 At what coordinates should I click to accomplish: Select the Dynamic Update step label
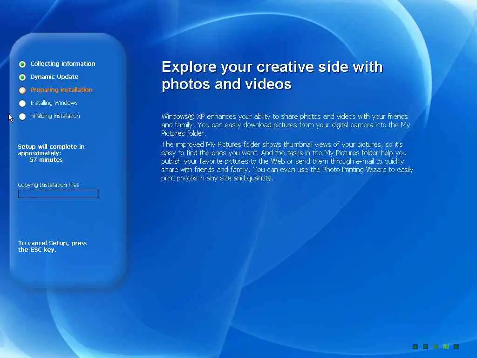(x=54, y=77)
